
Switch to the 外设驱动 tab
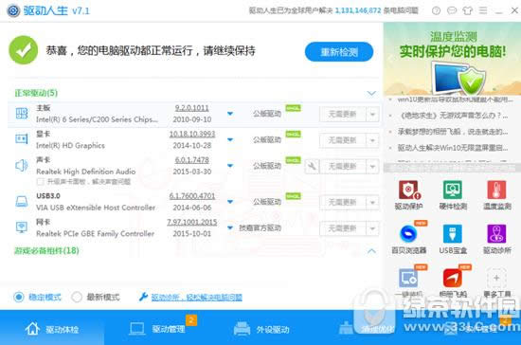[x=261, y=329]
